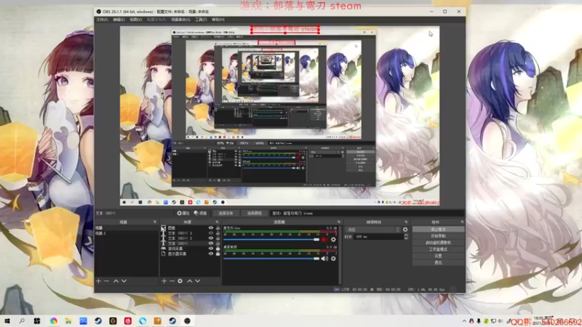Pop out the 混音器 dock with its header icon
This screenshot has width=582, height=327.
(x=338, y=222)
